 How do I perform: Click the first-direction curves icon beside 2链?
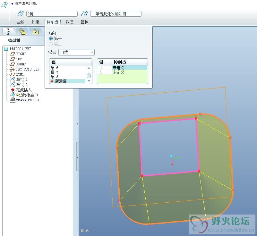tap(21, 13)
